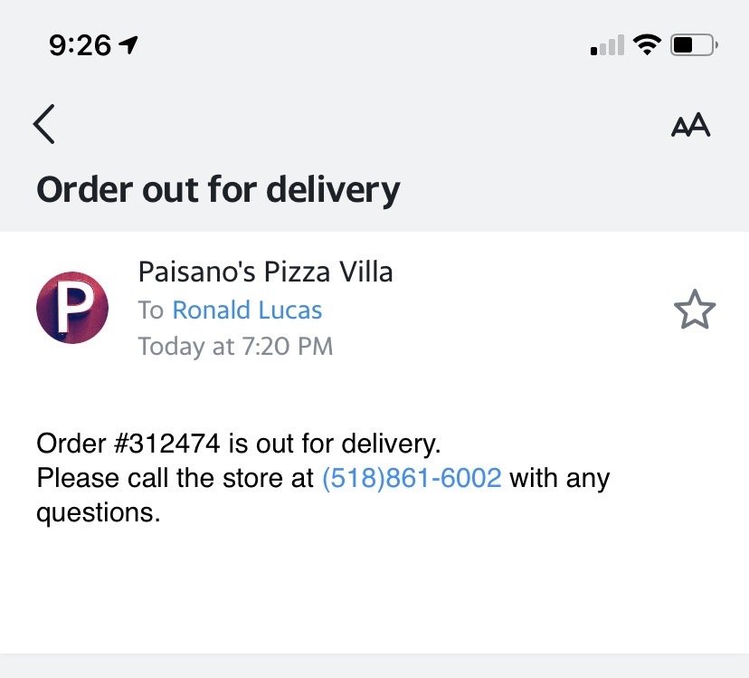The width and height of the screenshot is (749, 678).
Task: Tap the Please call the store text
Action: (x=175, y=478)
